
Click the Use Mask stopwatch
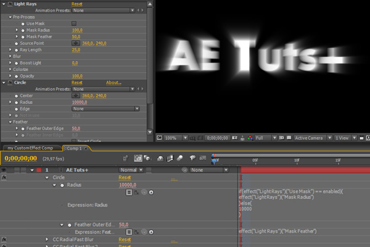tap(23, 23)
